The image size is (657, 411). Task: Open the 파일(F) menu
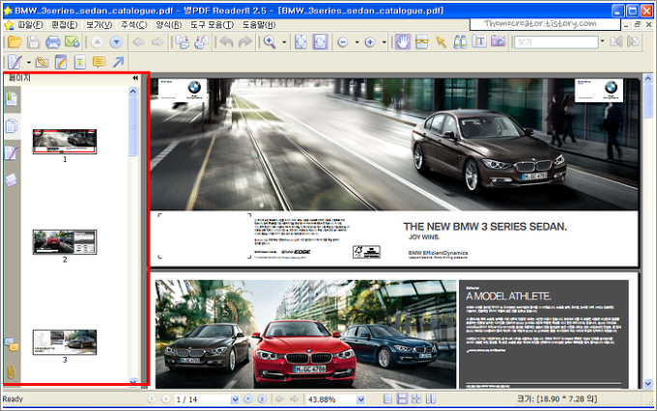[x=31, y=25]
